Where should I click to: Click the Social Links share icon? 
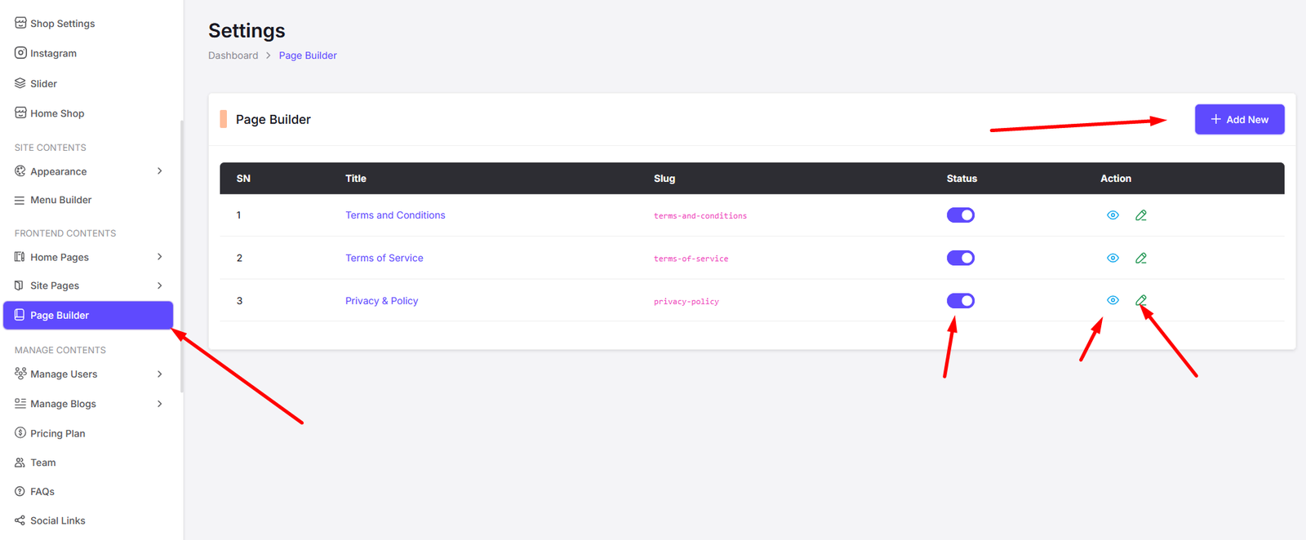[x=20, y=520]
